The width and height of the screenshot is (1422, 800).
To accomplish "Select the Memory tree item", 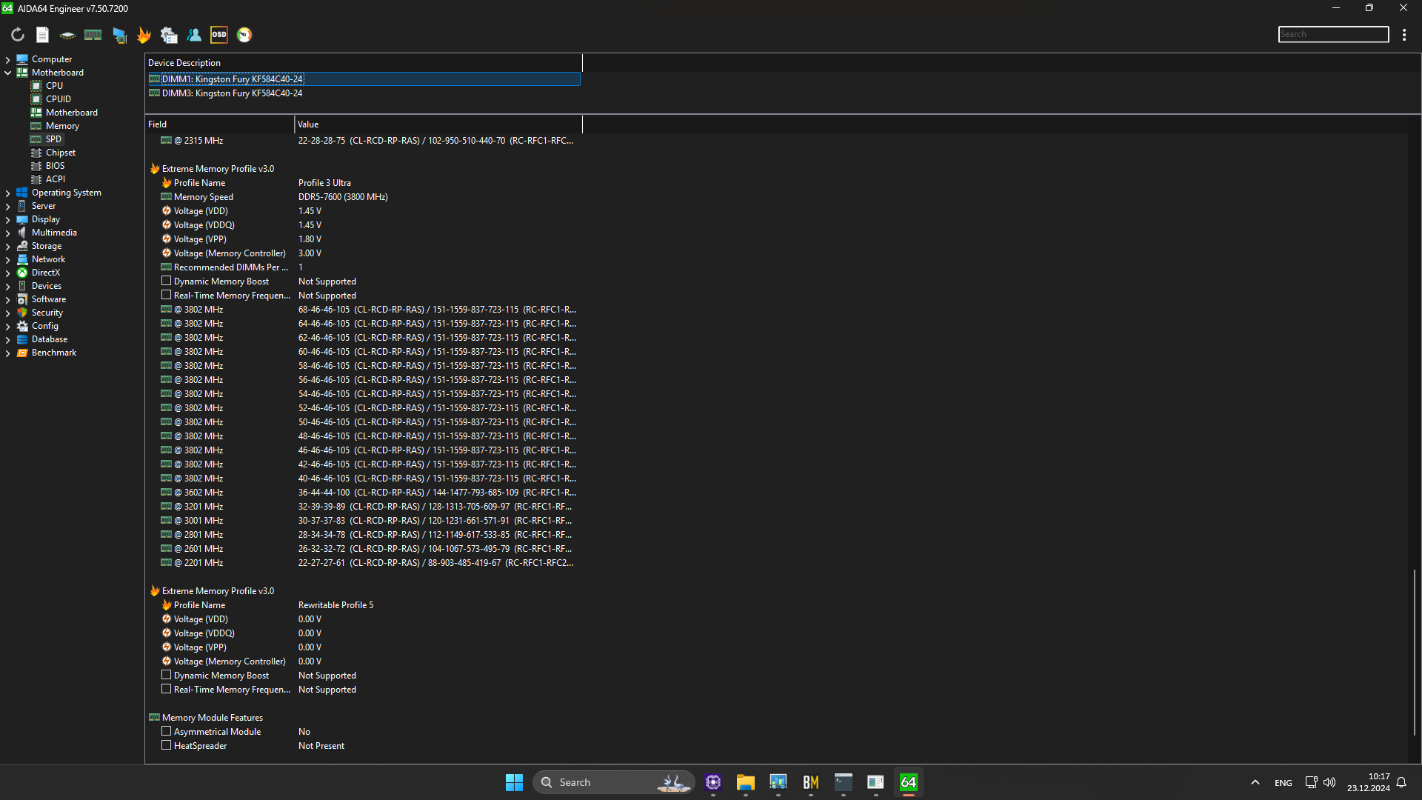I will pos(62,126).
